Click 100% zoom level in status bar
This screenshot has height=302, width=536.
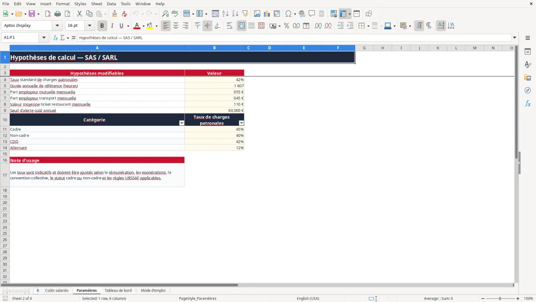528,298
